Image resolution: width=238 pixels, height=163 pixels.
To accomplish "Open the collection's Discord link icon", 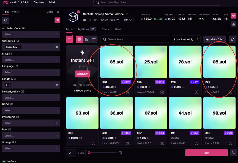I will click(x=84, y=20).
